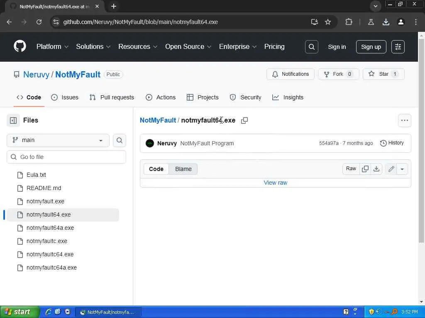The width and height of the screenshot is (425, 318).
Task: Open a new browser tab
Action: (114, 6)
